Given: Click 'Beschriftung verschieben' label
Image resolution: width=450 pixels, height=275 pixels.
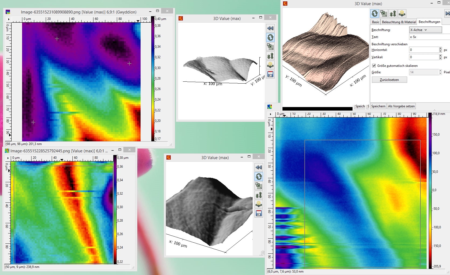Looking at the screenshot, I should (389, 44).
